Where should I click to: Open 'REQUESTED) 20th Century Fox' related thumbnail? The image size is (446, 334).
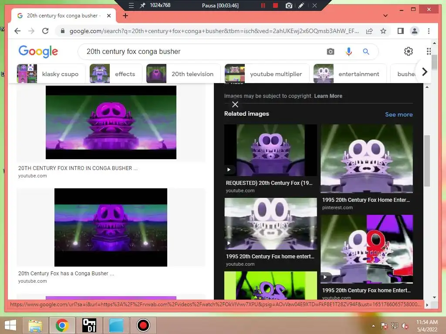tap(270, 150)
